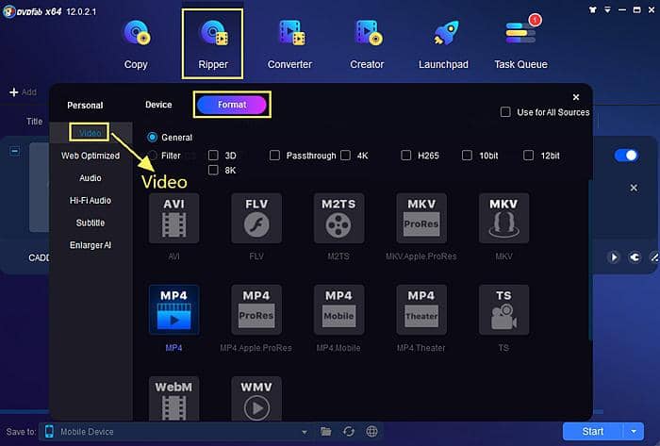Select the AVI format icon
Screen dimensions: 660x446
point(173,219)
